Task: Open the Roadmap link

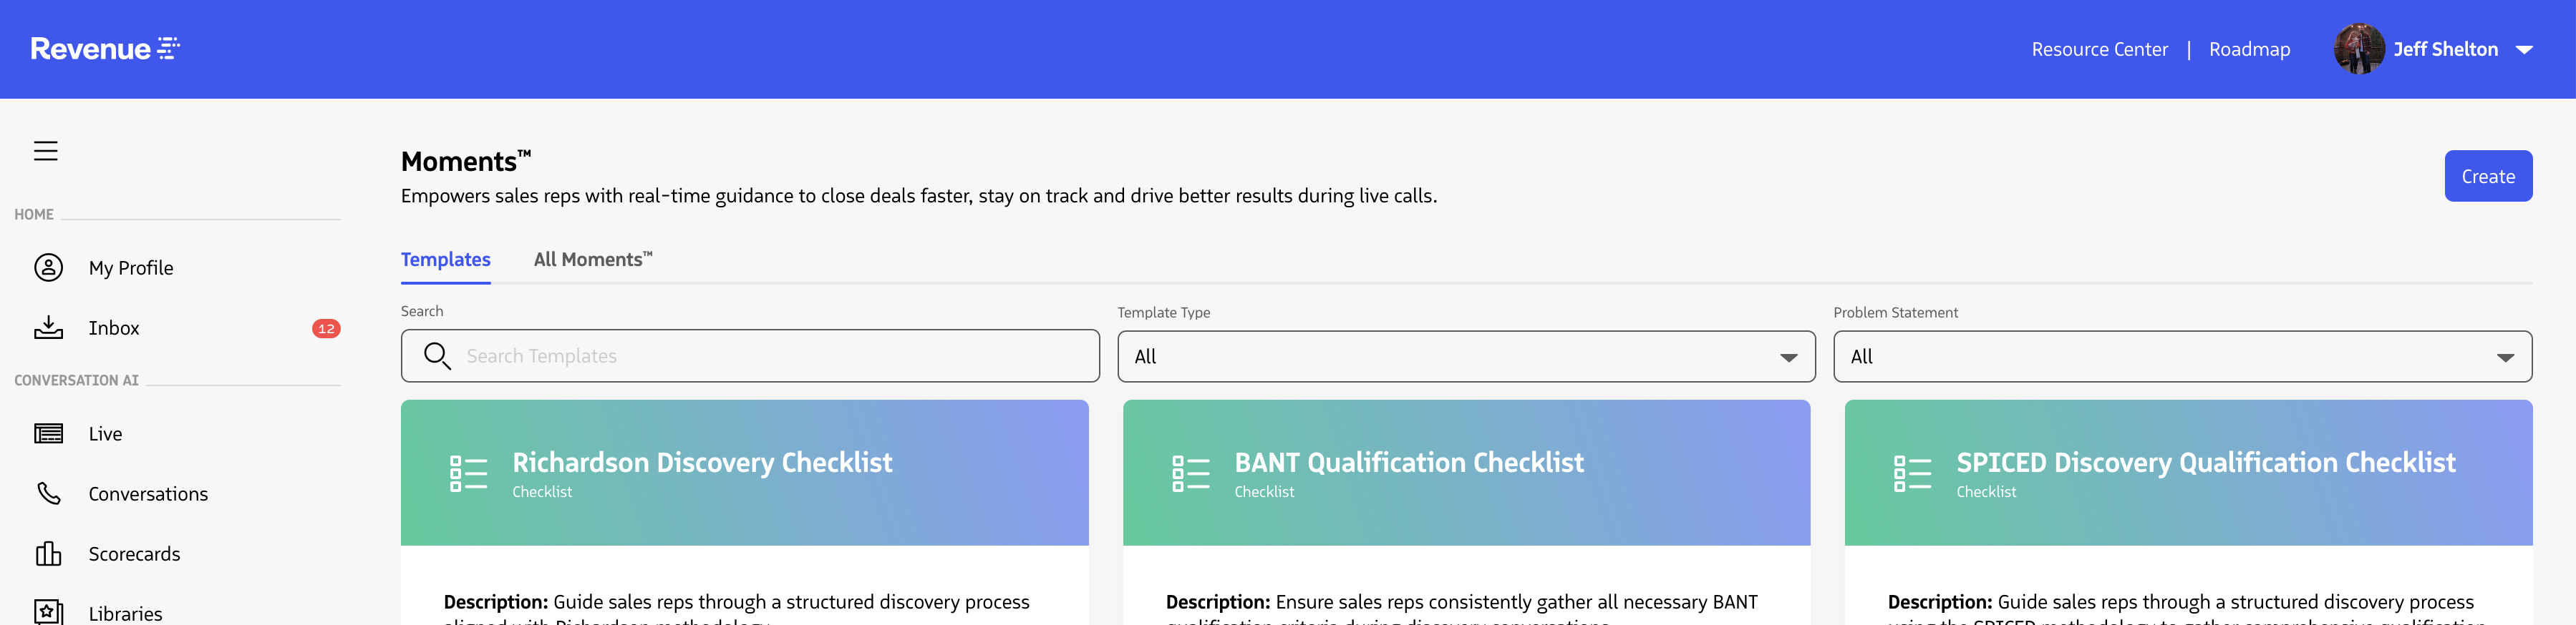Action: pos(2249,49)
